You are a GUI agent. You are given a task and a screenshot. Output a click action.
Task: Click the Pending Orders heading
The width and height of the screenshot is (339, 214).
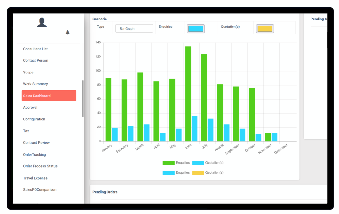point(105,192)
